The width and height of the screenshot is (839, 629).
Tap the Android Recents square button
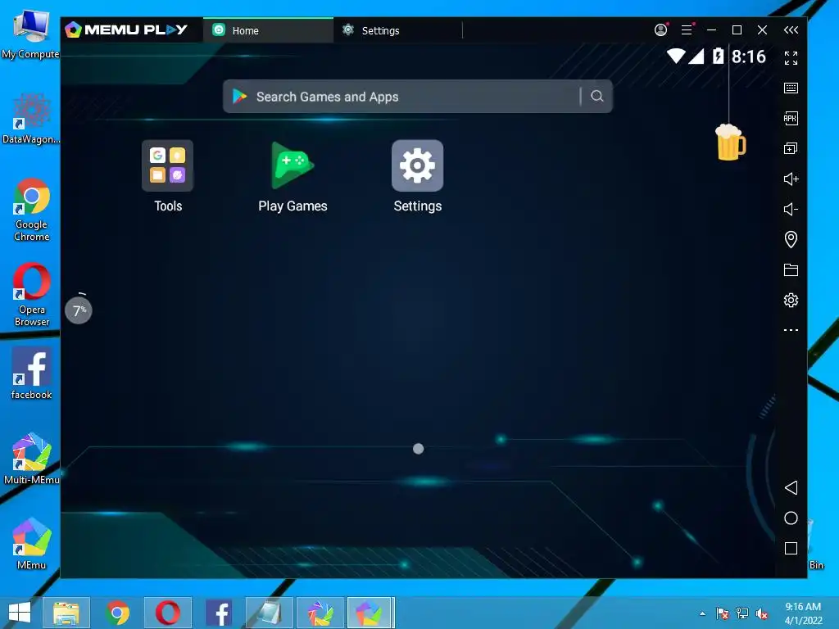tap(791, 548)
